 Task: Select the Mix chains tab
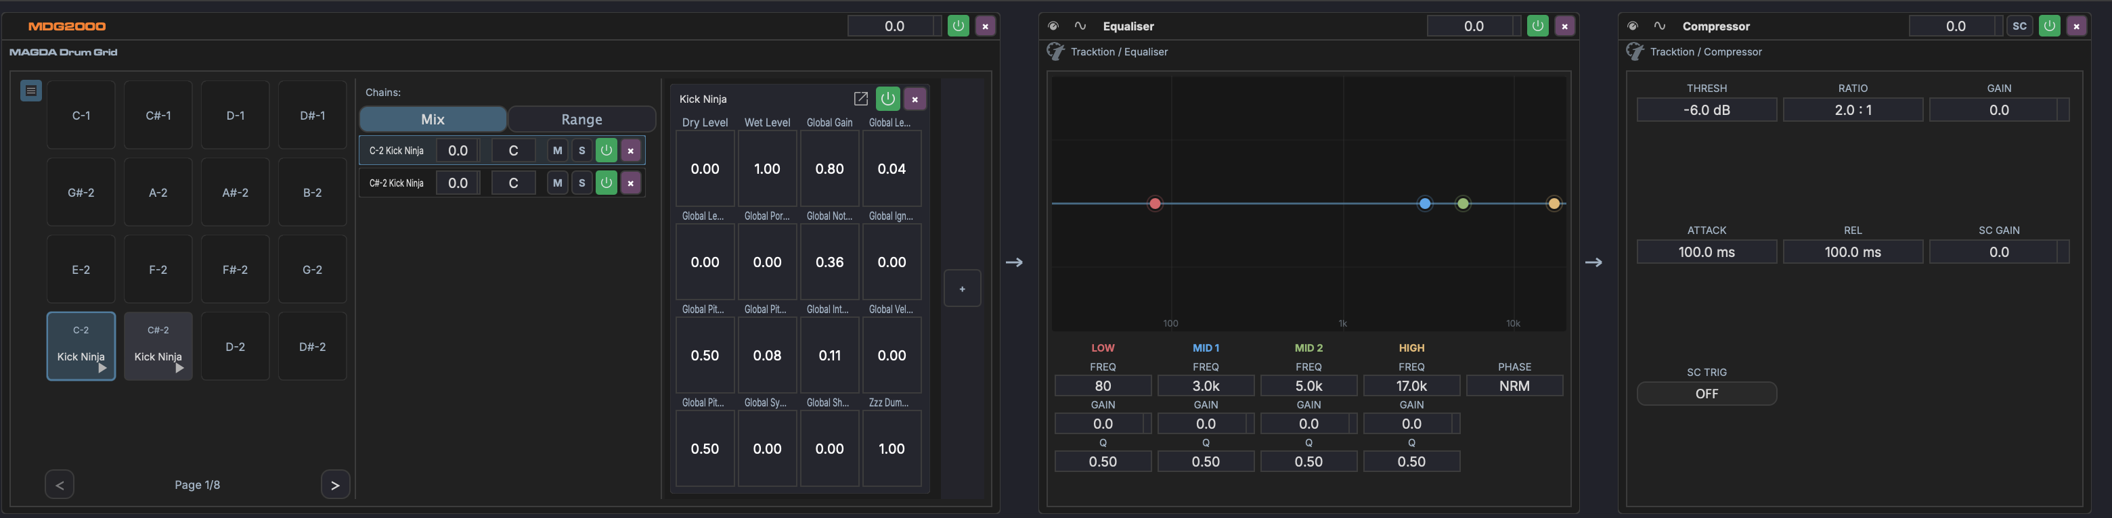(x=433, y=120)
